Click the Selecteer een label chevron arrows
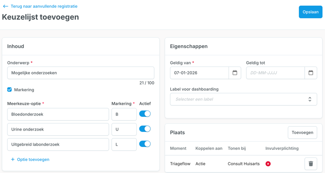This screenshot has height=173, width=325. [310, 99]
